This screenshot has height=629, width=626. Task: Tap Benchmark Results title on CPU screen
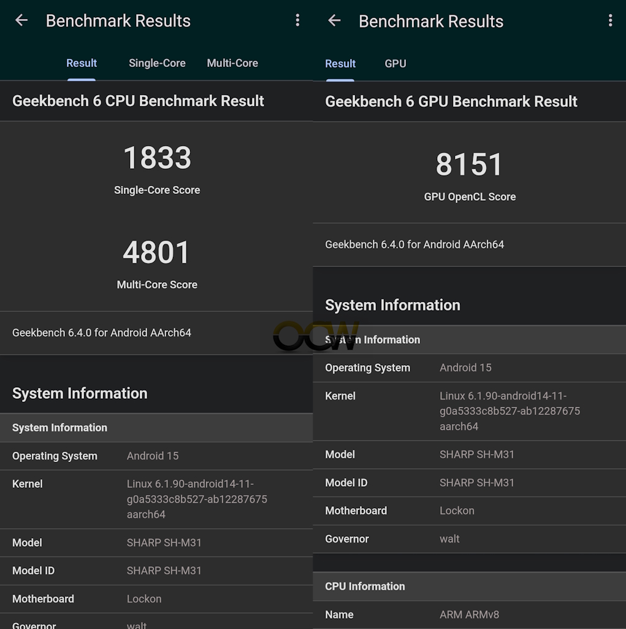[x=118, y=21]
